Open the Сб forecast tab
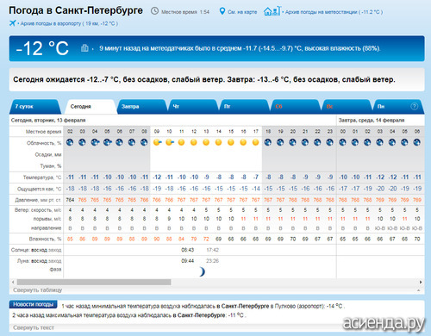 (295, 107)
